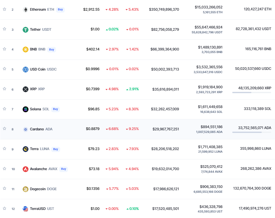Star Terra LUNA for watchlist
The width and height of the screenshot is (275, 218).
pos(5,148)
